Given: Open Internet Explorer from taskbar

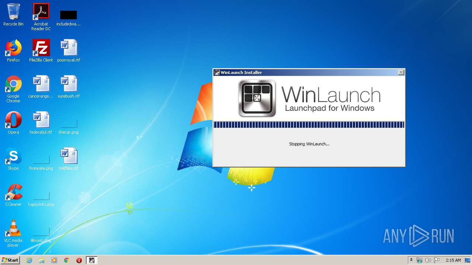Looking at the screenshot, I should coord(29,260).
